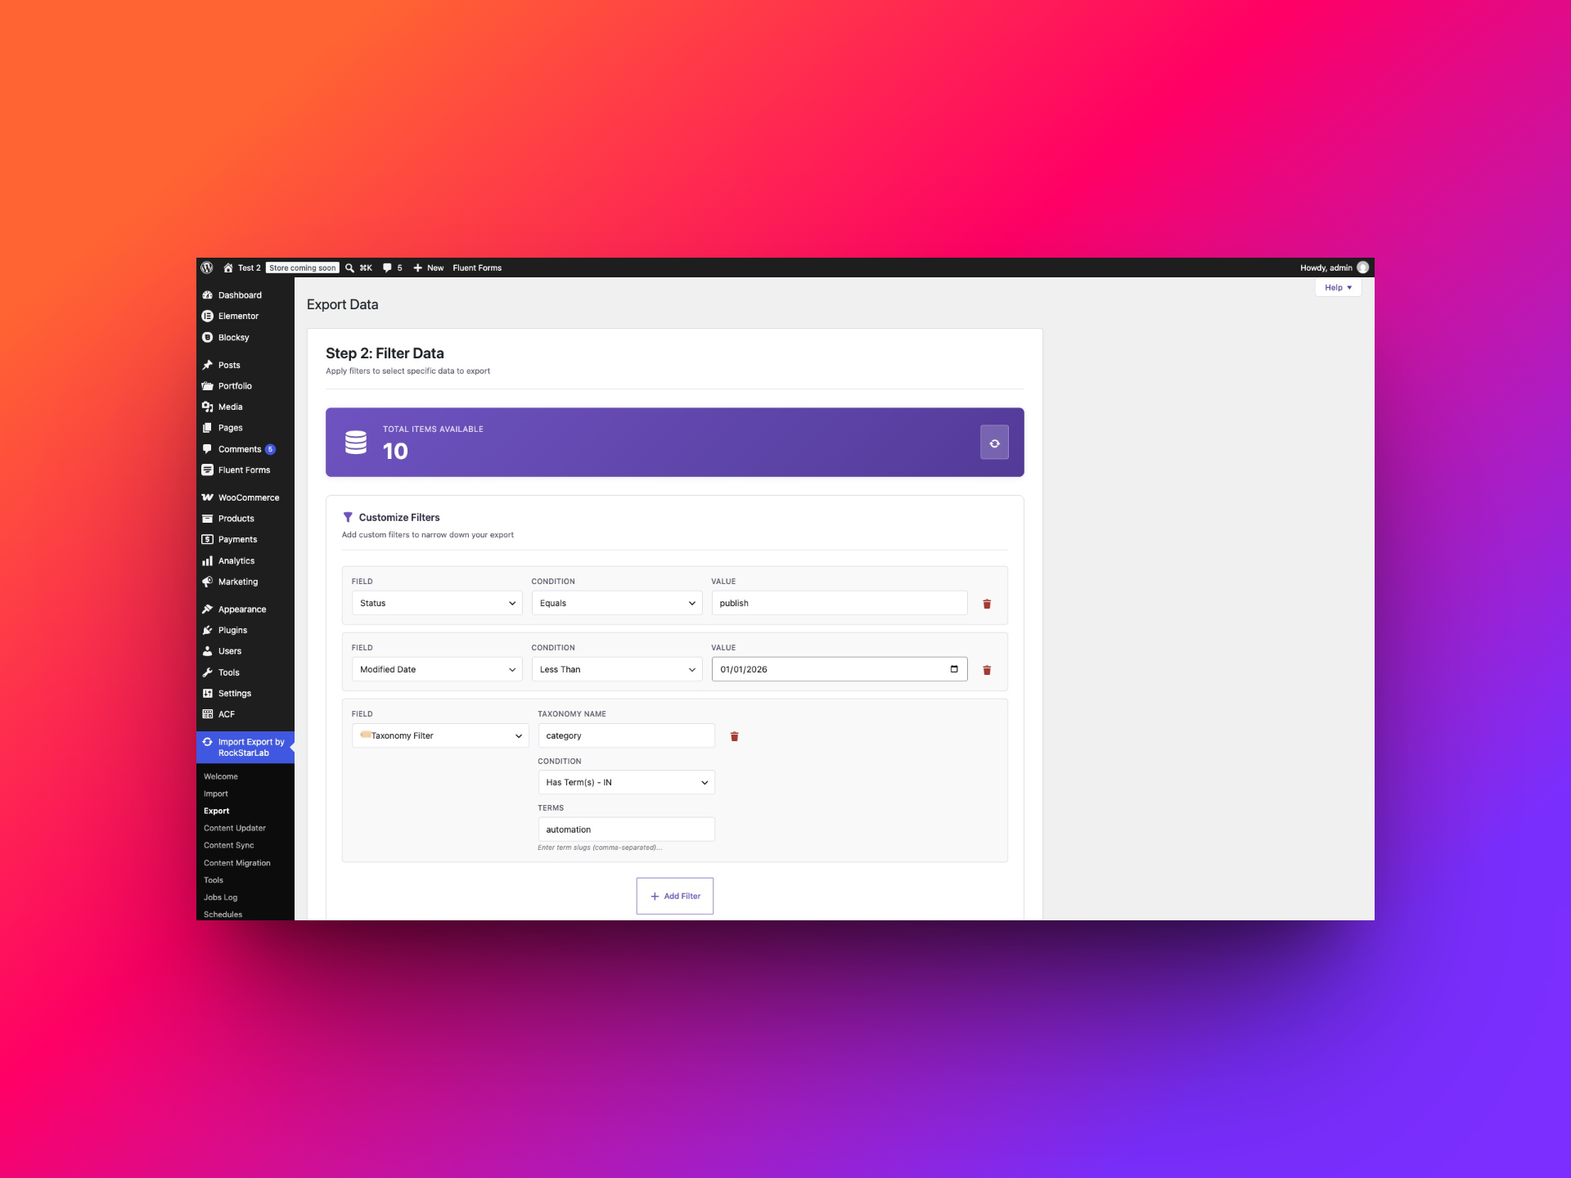Click the category taxonomy name field
The height and width of the screenshot is (1178, 1571).
(x=626, y=735)
